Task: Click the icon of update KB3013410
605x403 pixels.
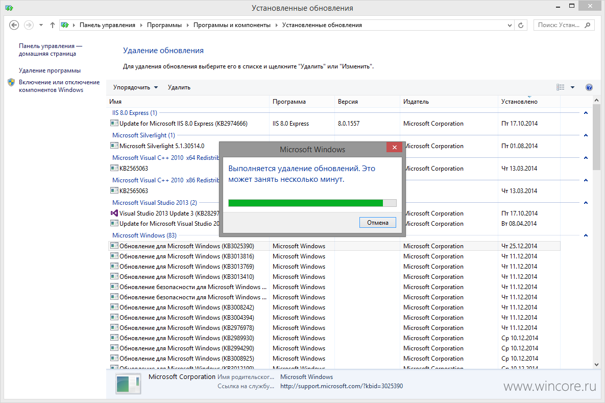Action: click(x=114, y=276)
